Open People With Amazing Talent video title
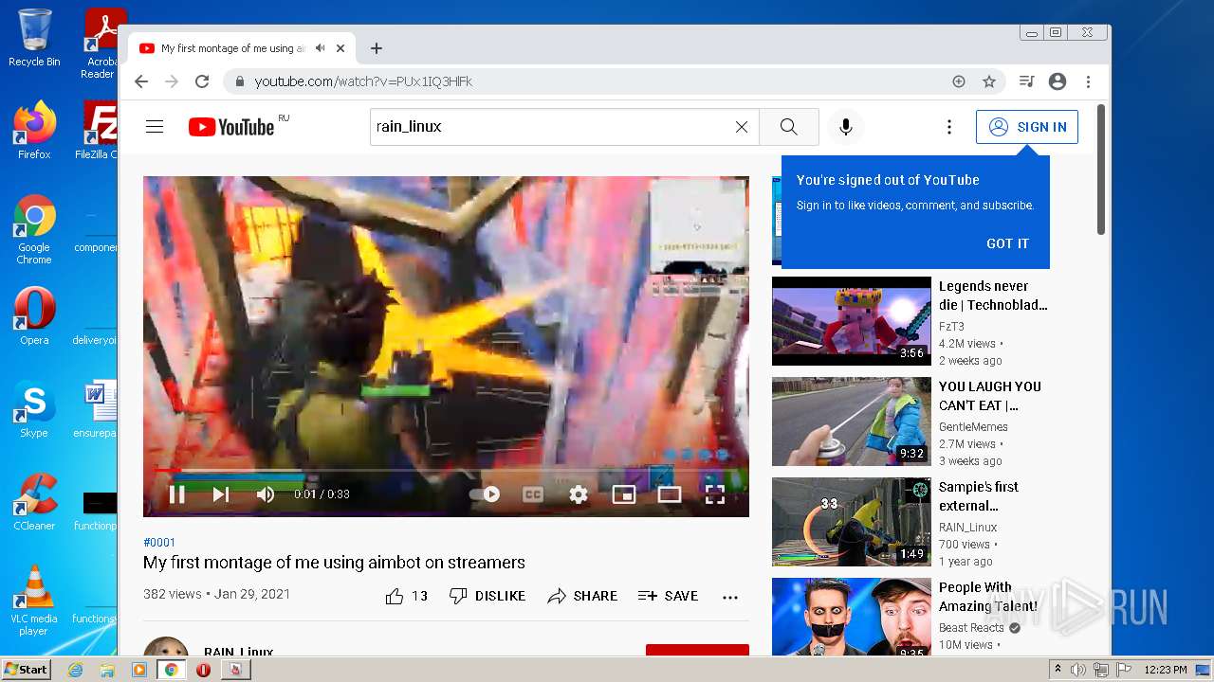 pos(988,597)
